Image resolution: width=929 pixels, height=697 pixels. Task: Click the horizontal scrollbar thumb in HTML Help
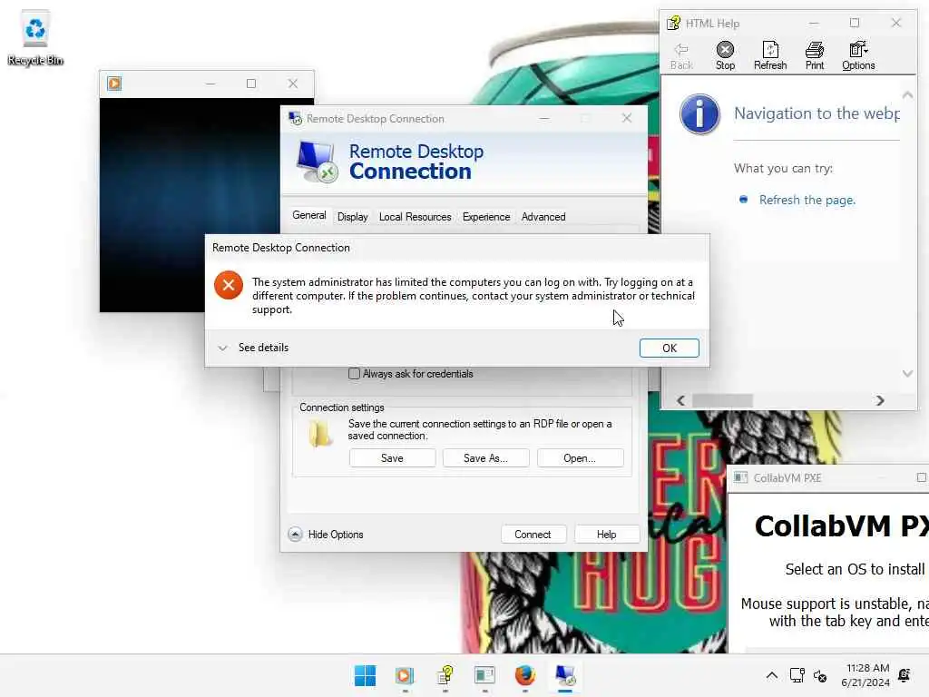tap(723, 400)
